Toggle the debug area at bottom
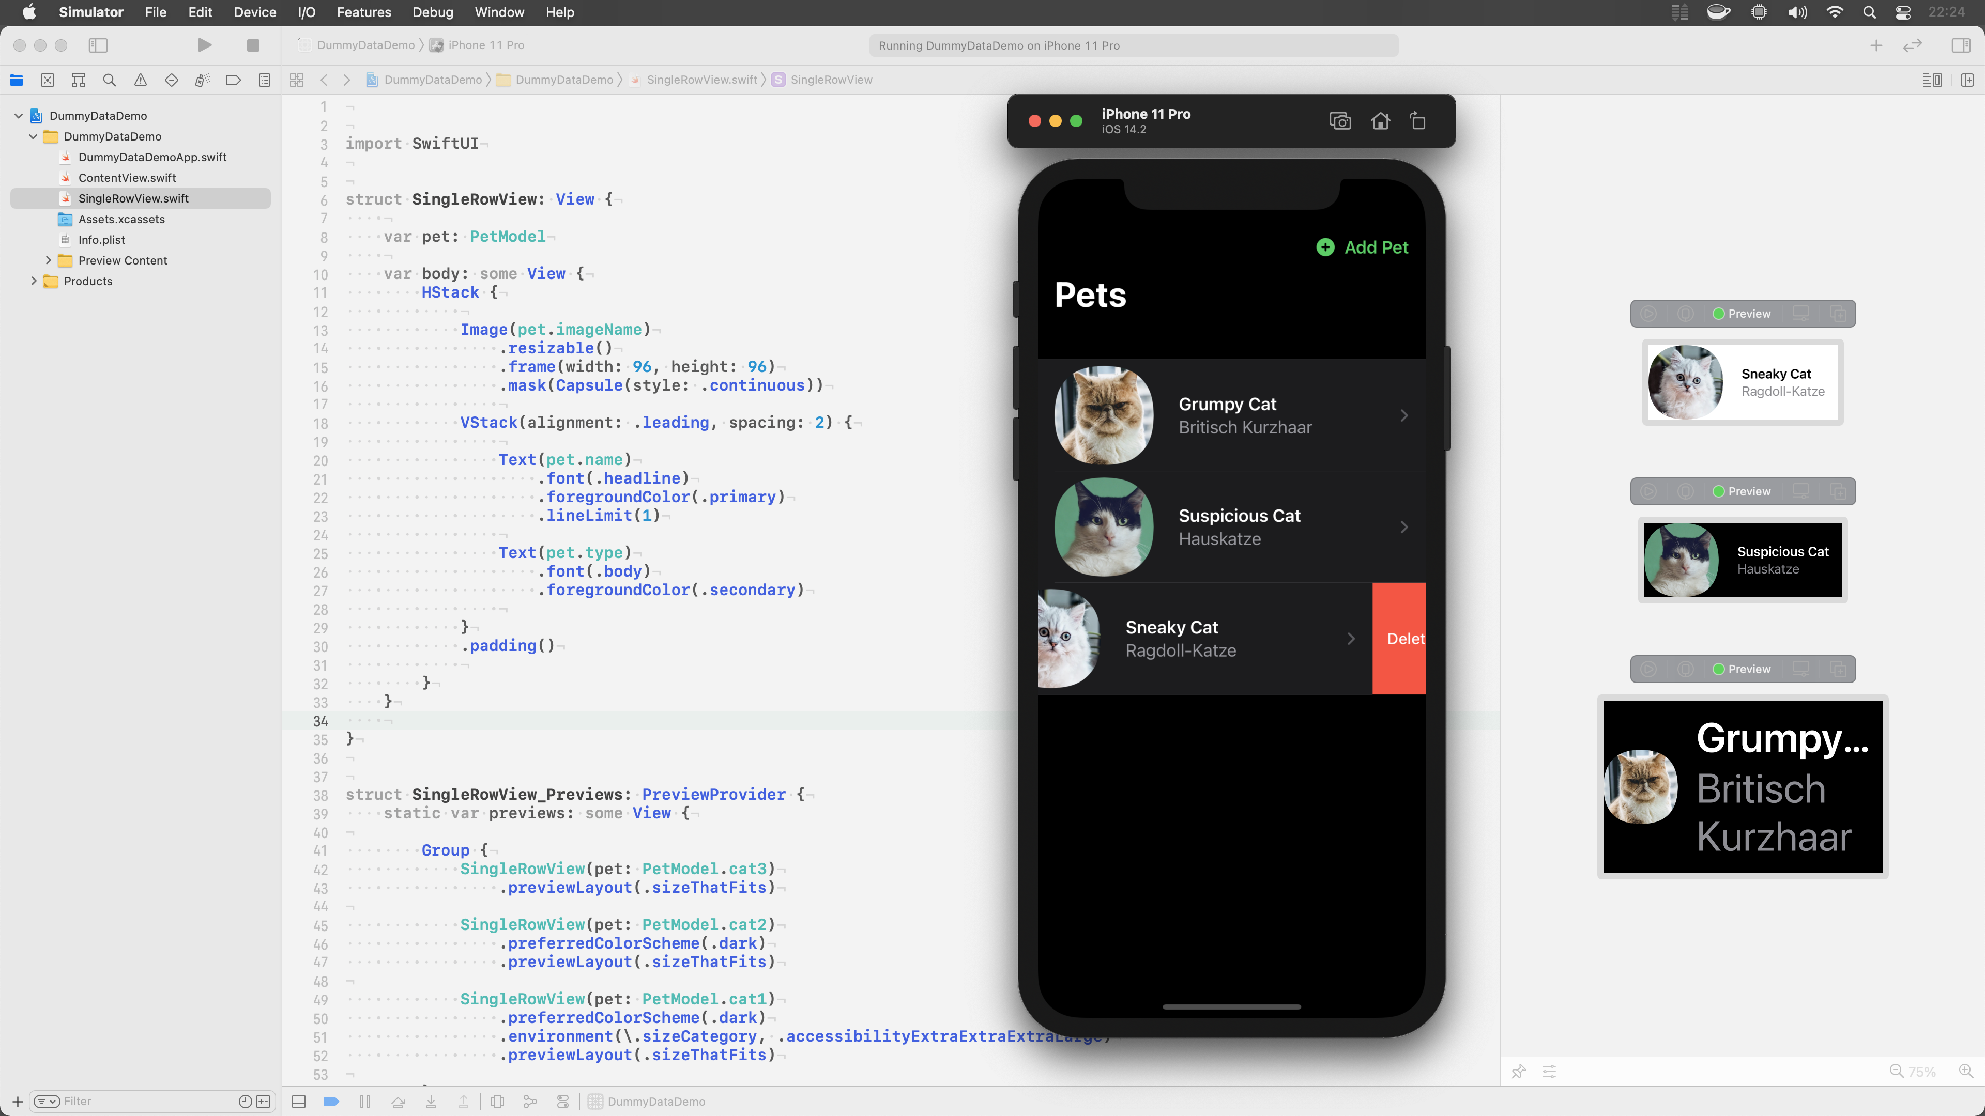Viewport: 1985px width, 1116px height. click(299, 1102)
